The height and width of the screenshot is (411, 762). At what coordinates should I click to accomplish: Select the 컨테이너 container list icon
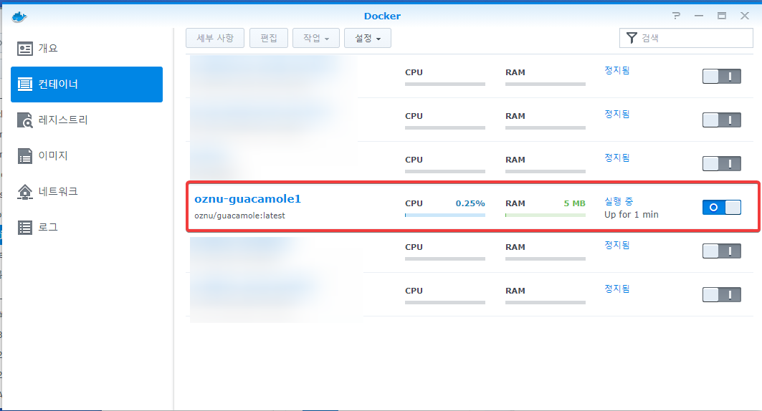click(x=25, y=84)
